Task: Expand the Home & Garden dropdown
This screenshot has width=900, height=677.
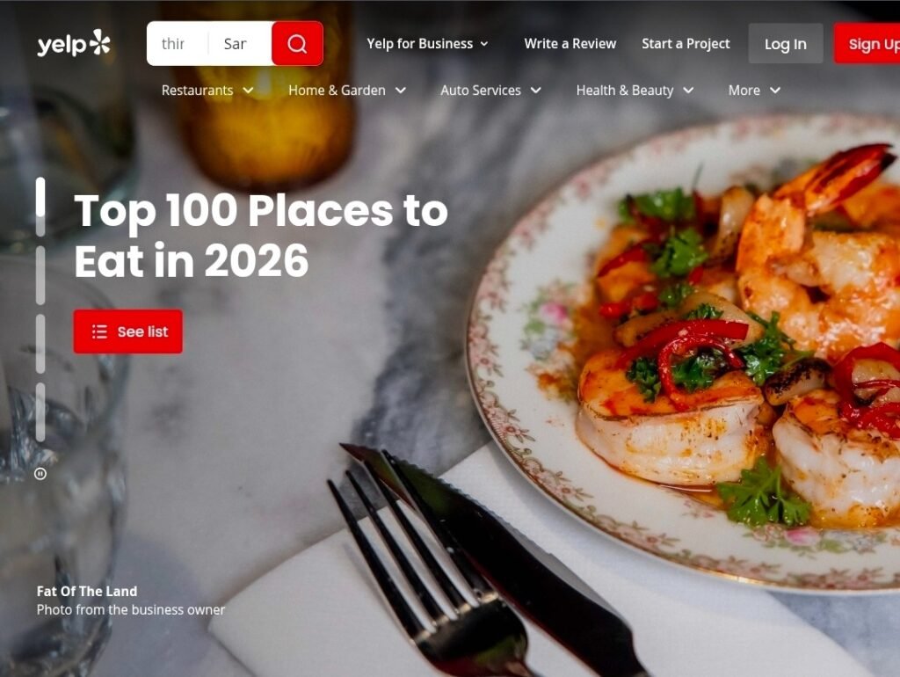Action: coord(347,91)
